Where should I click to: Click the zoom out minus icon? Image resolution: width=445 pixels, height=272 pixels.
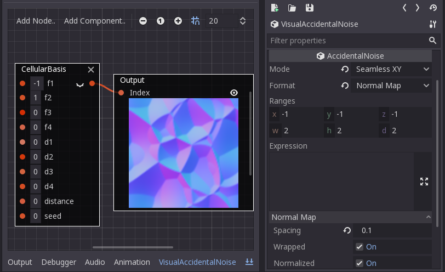[143, 21]
